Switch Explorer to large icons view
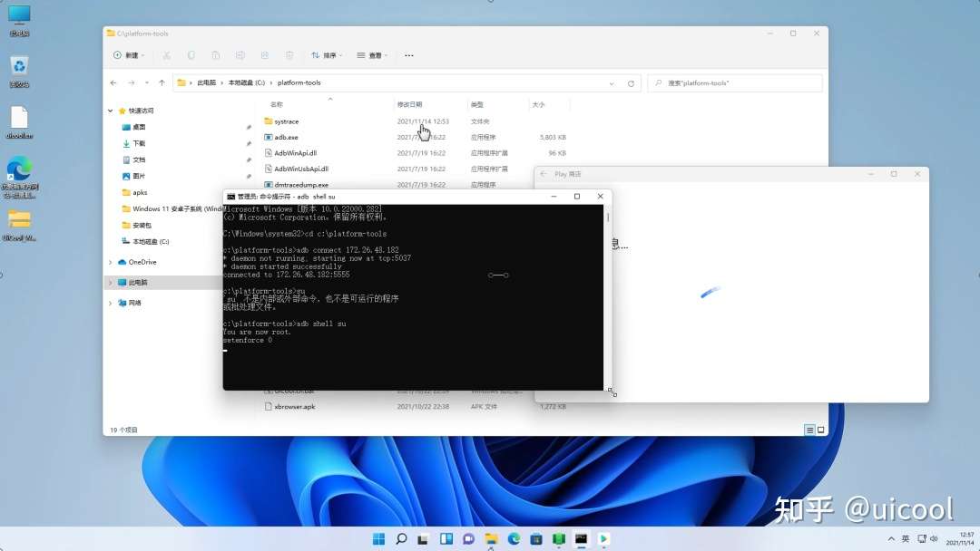980x551 pixels. [x=821, y=430]
